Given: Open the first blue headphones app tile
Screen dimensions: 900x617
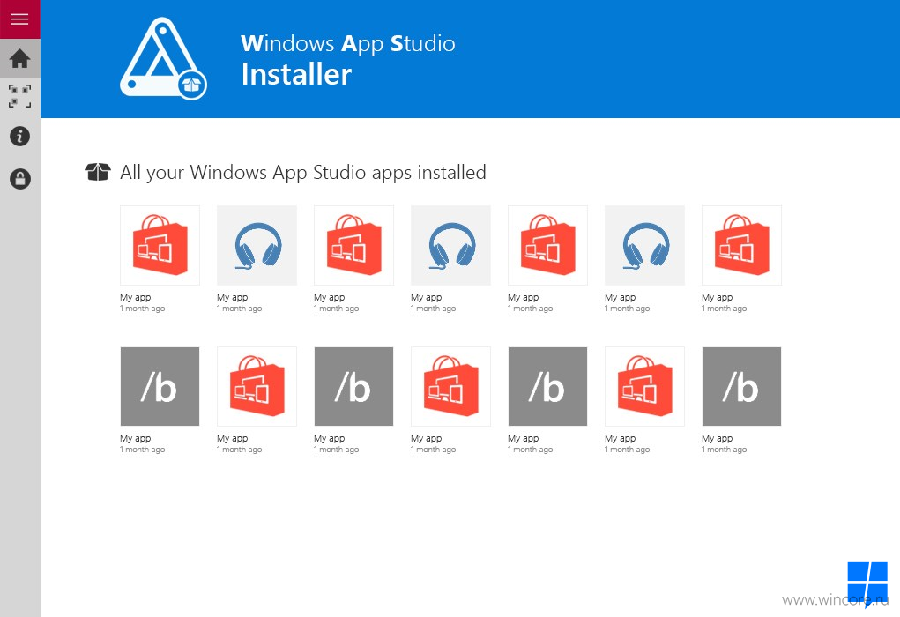Looking at the screenshot, I should tap(257, 245).
